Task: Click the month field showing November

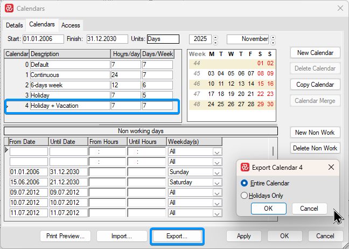Action: [x=248, y=39]
